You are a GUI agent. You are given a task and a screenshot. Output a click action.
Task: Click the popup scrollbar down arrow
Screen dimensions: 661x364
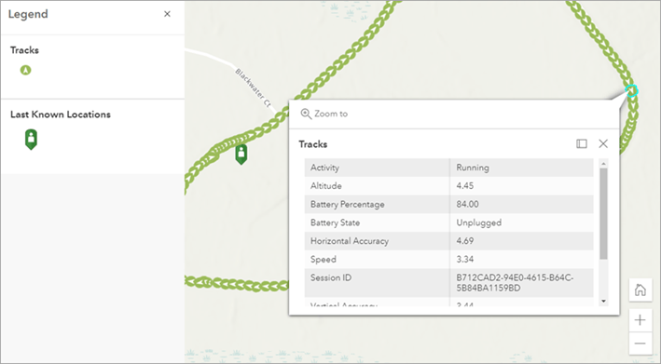pos(603,301)
